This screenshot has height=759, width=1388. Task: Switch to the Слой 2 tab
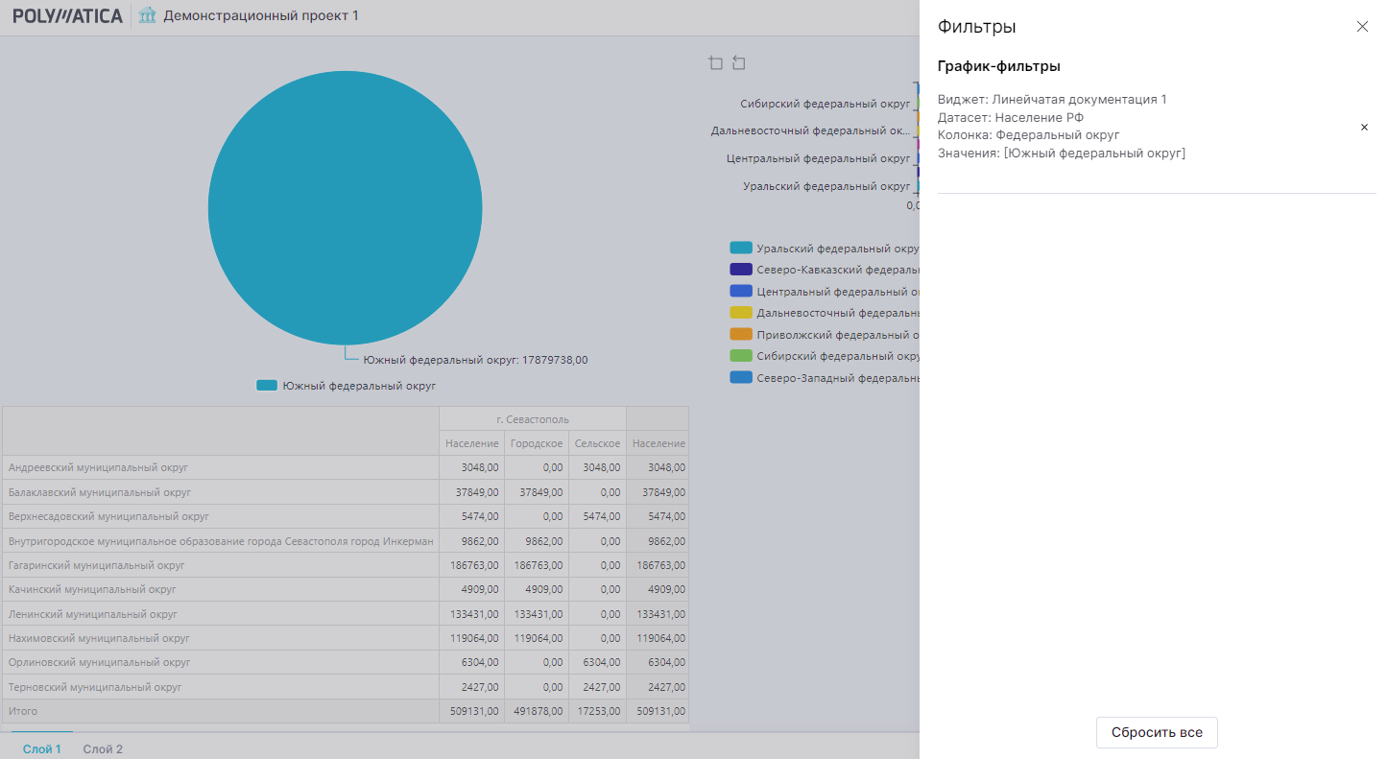point(103,748)
